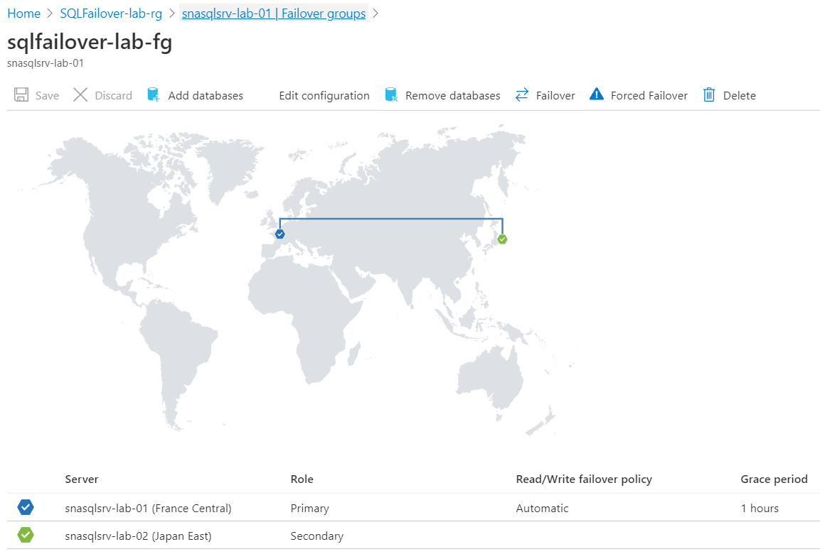This screenshot has width=820, height=559.
Task: Select the Japan East marker on the map
Action: click(x=502, y=239)
